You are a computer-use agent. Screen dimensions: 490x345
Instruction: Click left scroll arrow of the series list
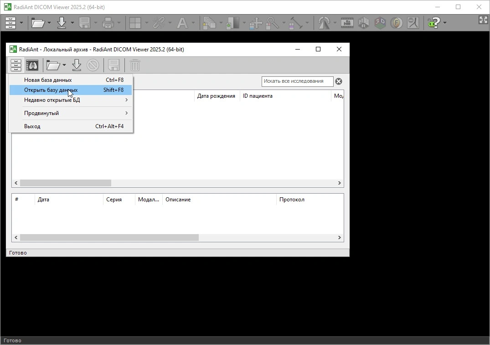(16, 237)
